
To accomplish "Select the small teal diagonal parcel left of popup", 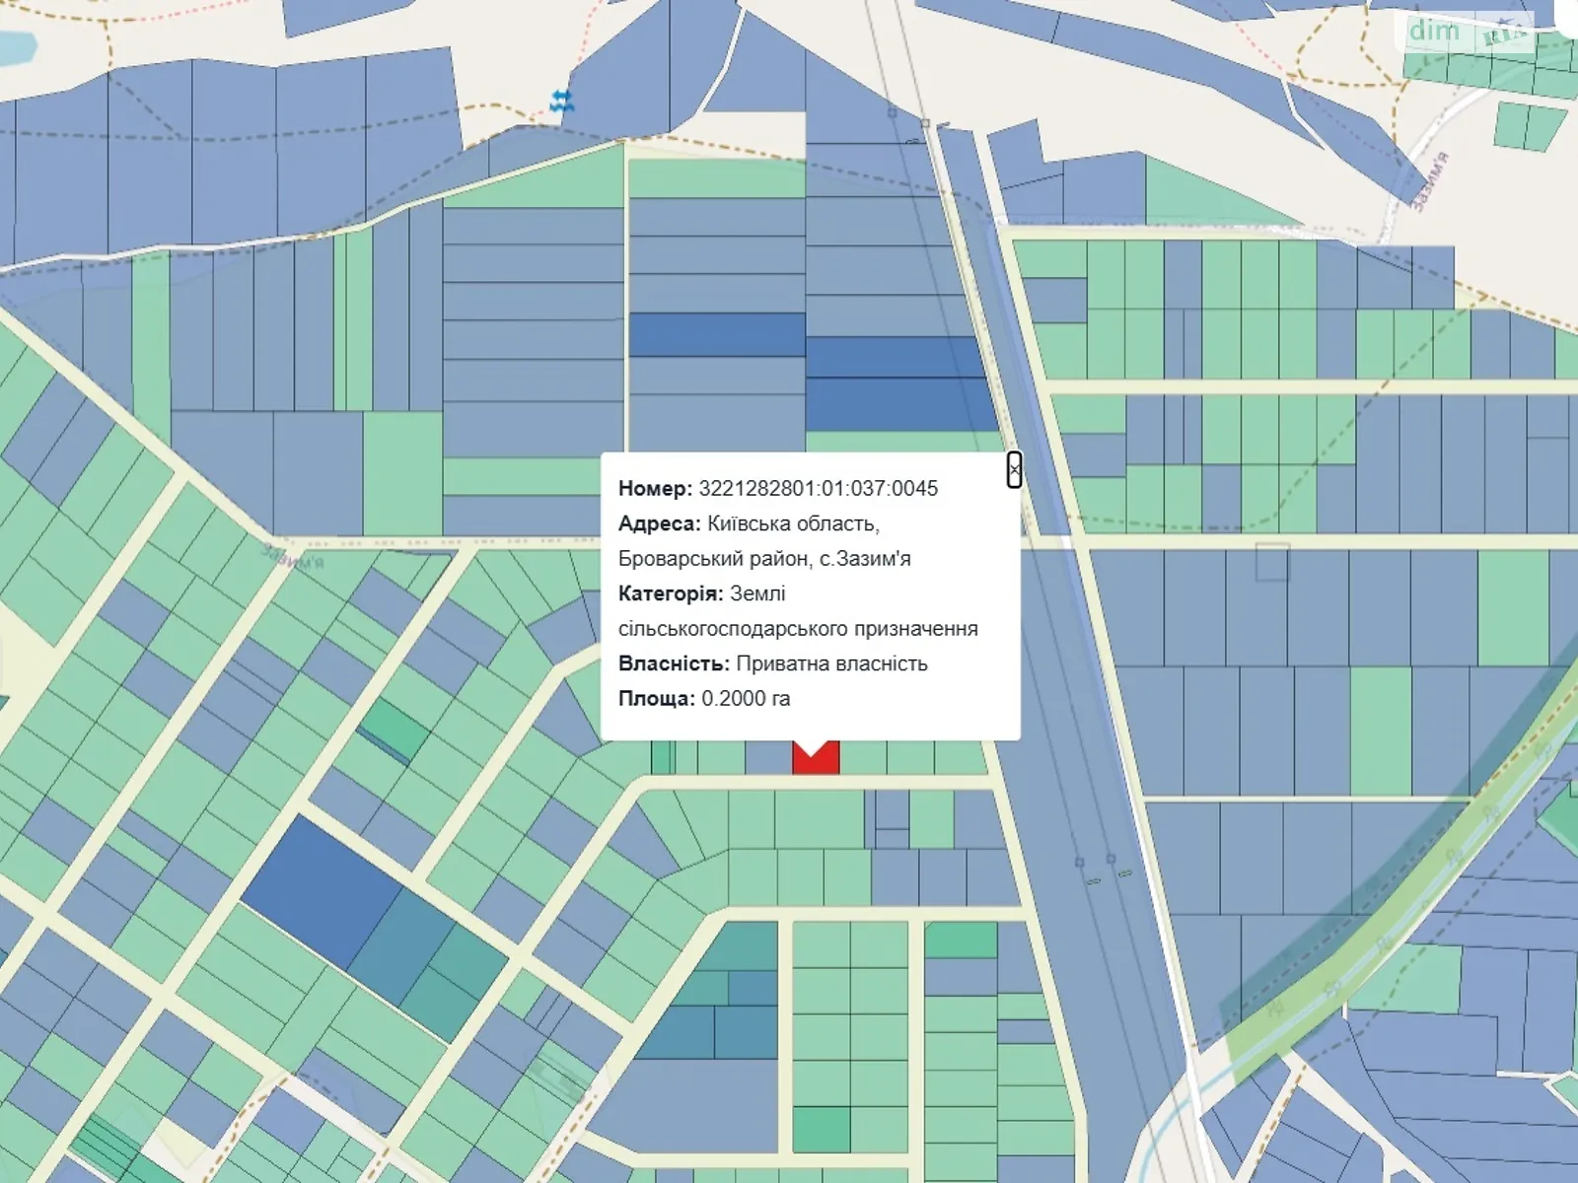I will click(394, 731).
